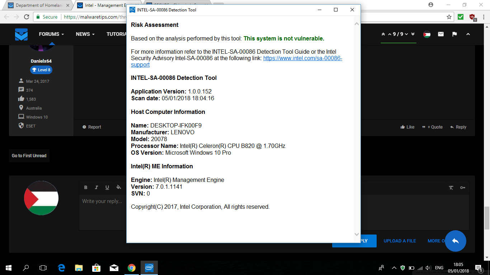This screenshot has height=275, width=490.
Task: Click "This system is not vulnerable." text
Action: 284,39
